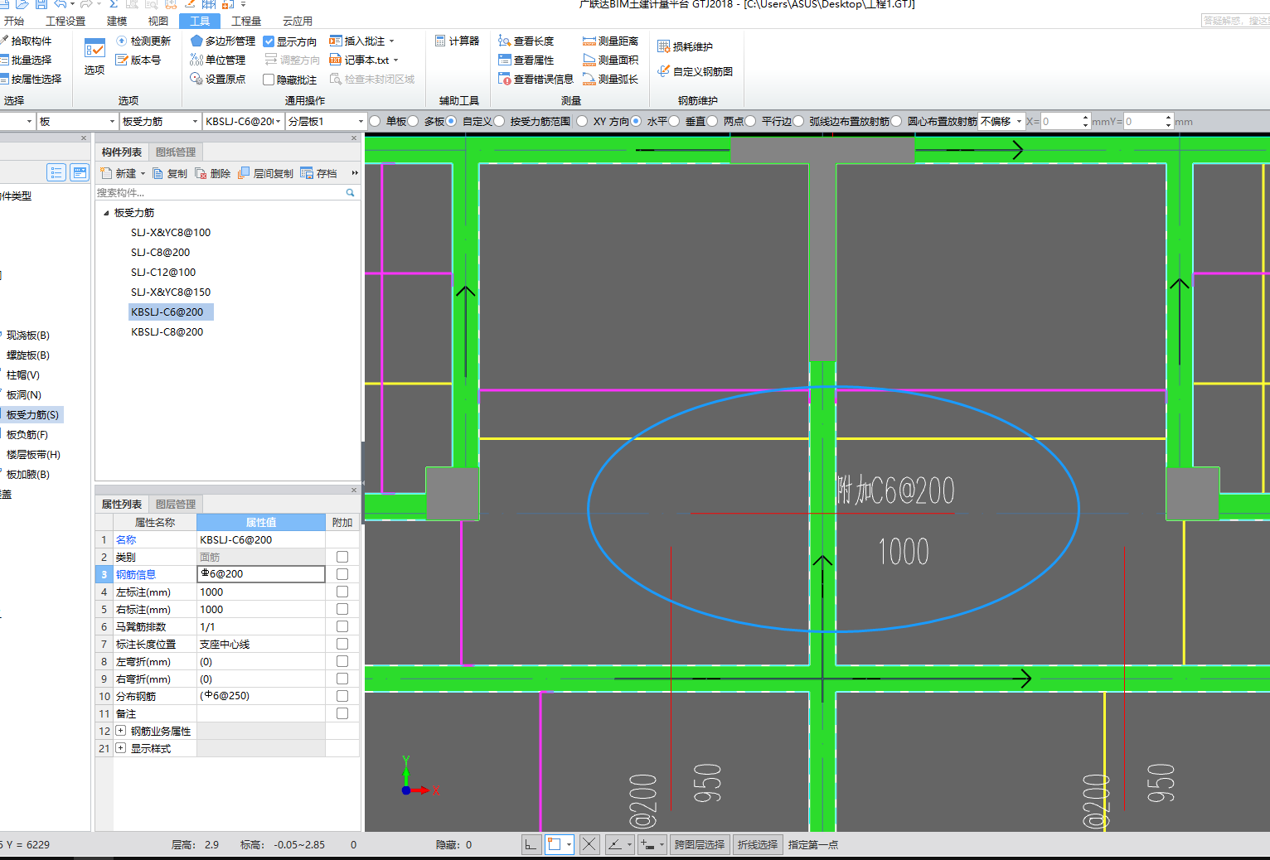Switch to the 工程量 ribbon tab

click(246, 21)
